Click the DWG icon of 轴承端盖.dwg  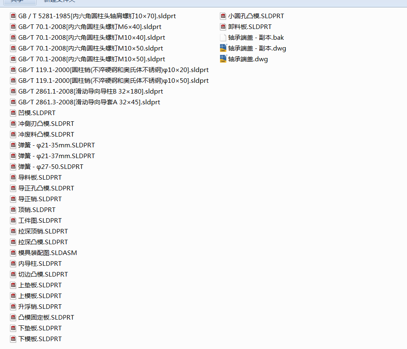223,59
